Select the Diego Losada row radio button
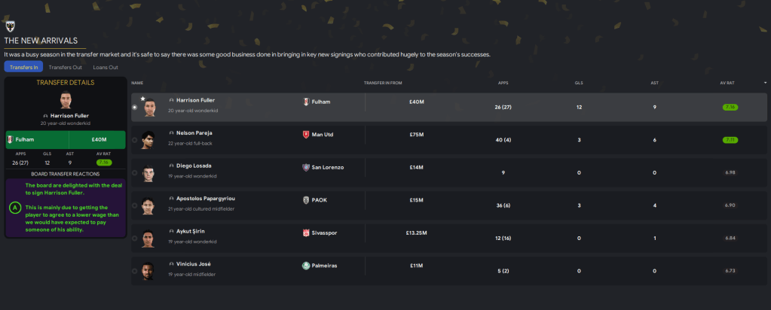 tap(135, 173)
